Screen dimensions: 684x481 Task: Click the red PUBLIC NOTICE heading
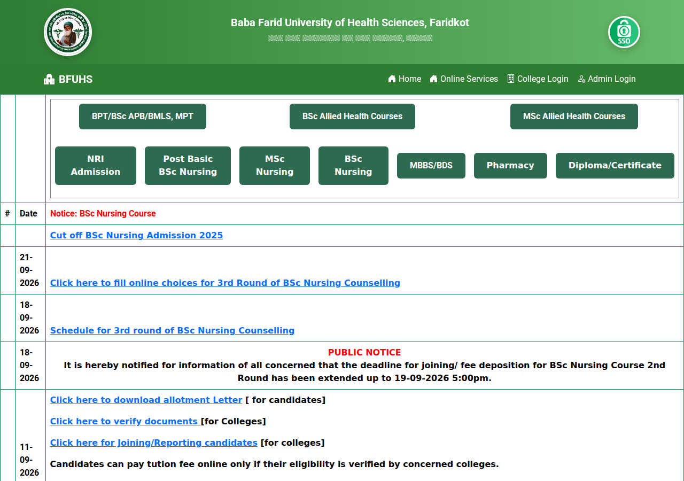point(364,352)
